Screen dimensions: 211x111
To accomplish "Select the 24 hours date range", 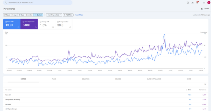I will (x=7, y=15).
